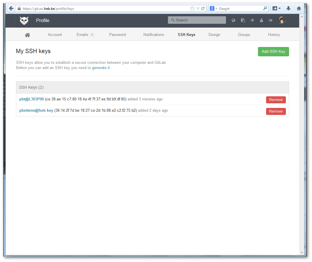This screenshot has width=312, height=262.
Task: Select the SSH Keys tab
Action: coord(187,35)
